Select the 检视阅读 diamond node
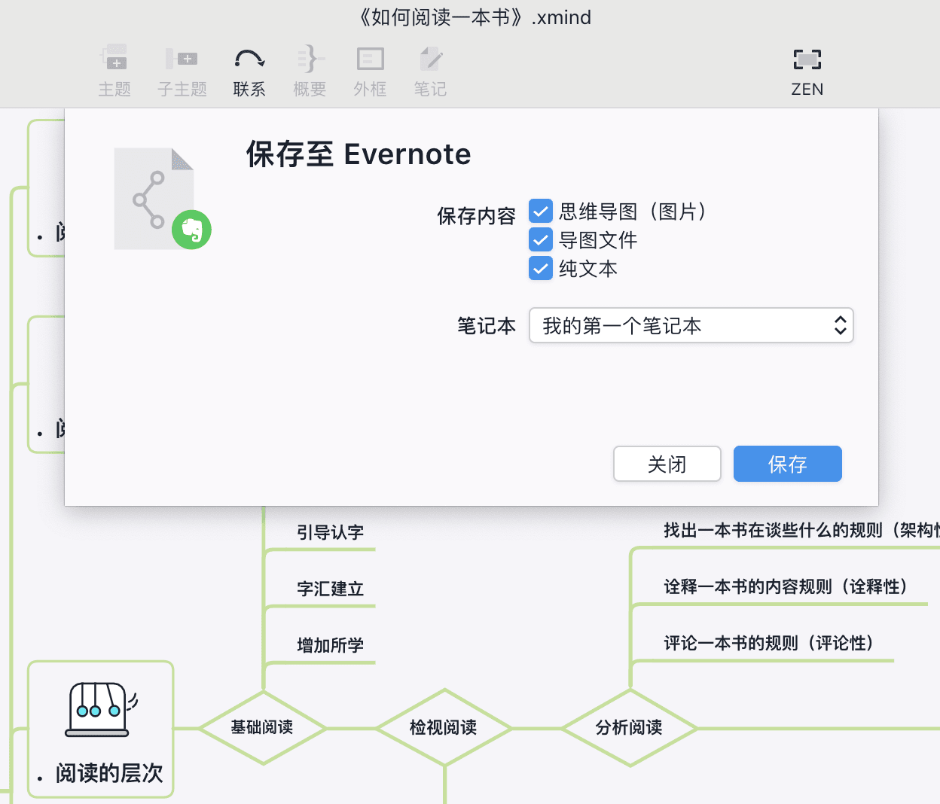The height and width of the screenshot is (804, 940). [444, 727]
